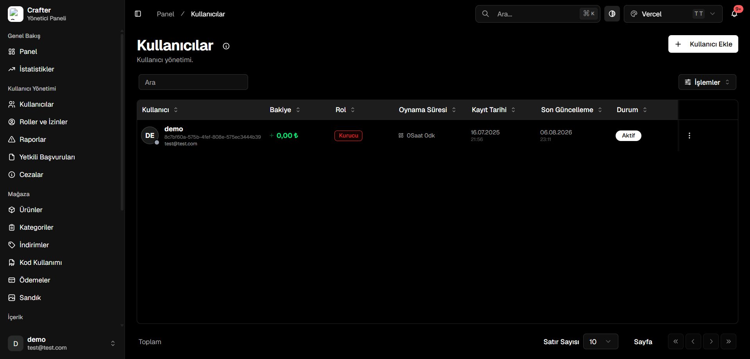The height and width of the screenshot is (359, 750).
Task: Click the Aktif status badge
Action: [x=629, y=136]
